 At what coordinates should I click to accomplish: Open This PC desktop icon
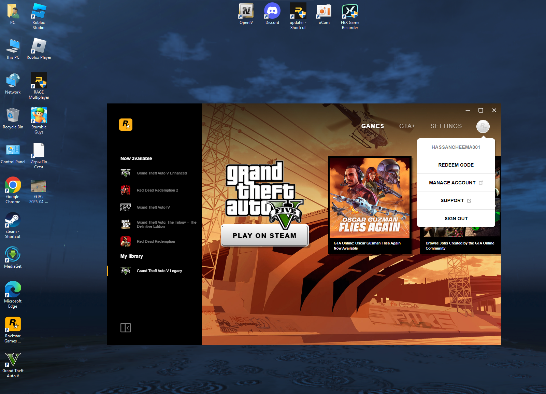tap(13, 48)
